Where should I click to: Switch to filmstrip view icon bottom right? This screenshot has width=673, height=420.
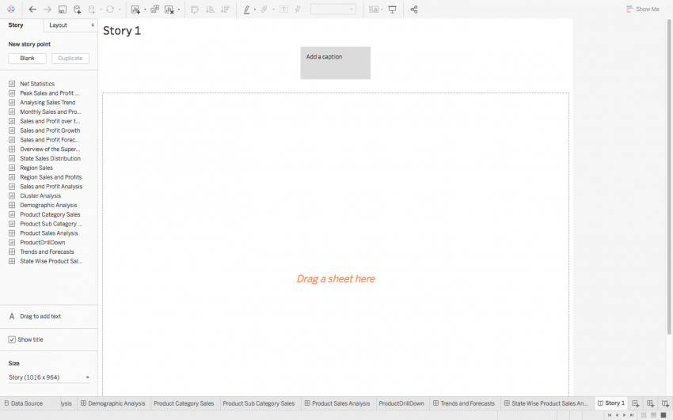[x=653, y=414]
